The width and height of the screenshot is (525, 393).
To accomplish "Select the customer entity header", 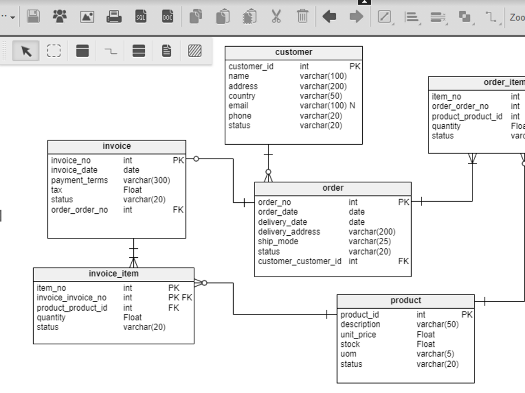I will pyautogui.click(x=293, y=52).
